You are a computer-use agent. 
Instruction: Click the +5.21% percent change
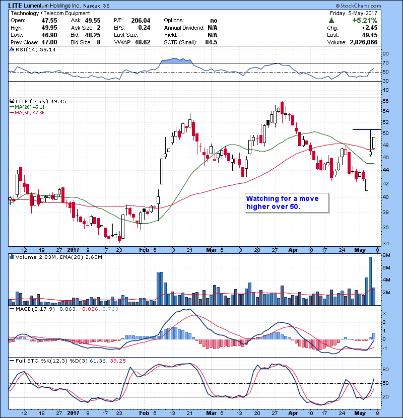[x=365, y=21]
